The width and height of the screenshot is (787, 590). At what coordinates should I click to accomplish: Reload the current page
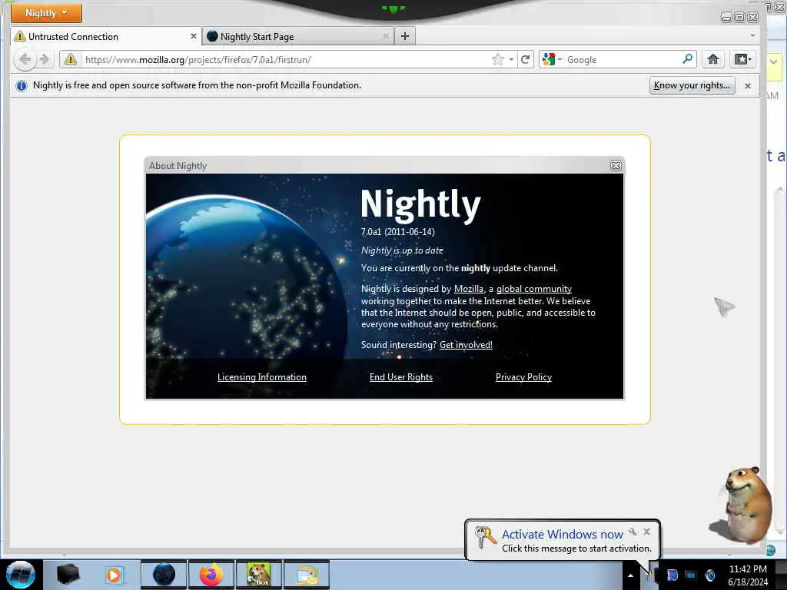tap(525, 60)
